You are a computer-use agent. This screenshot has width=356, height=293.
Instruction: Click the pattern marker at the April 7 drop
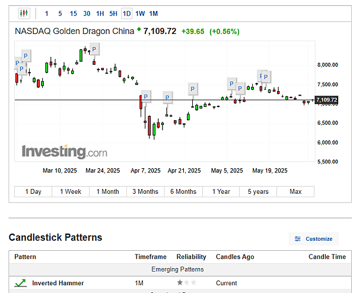(147, 96)
